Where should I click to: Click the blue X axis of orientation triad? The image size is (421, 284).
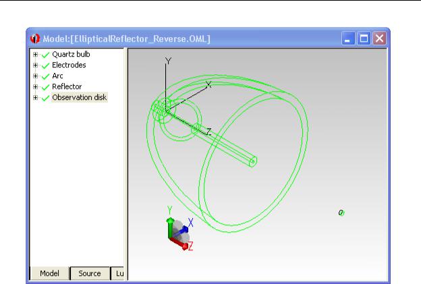[181, 231]
